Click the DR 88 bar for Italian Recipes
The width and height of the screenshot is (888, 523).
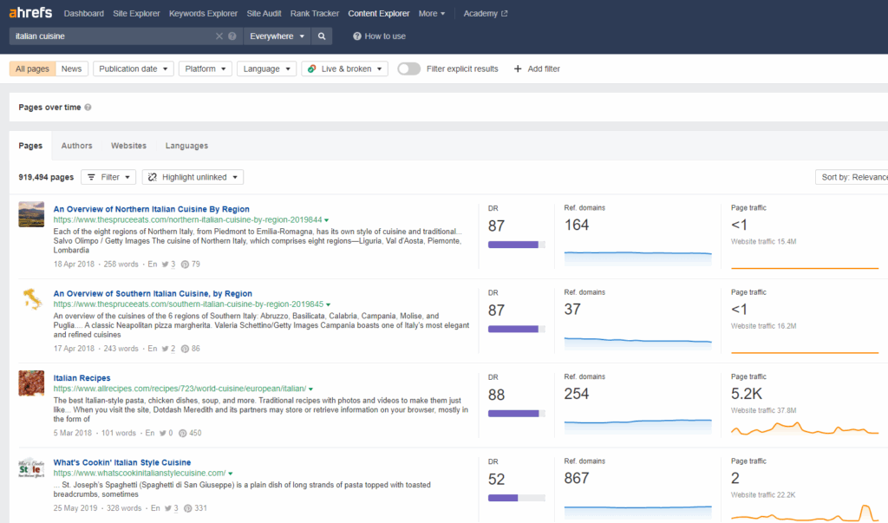517,414
